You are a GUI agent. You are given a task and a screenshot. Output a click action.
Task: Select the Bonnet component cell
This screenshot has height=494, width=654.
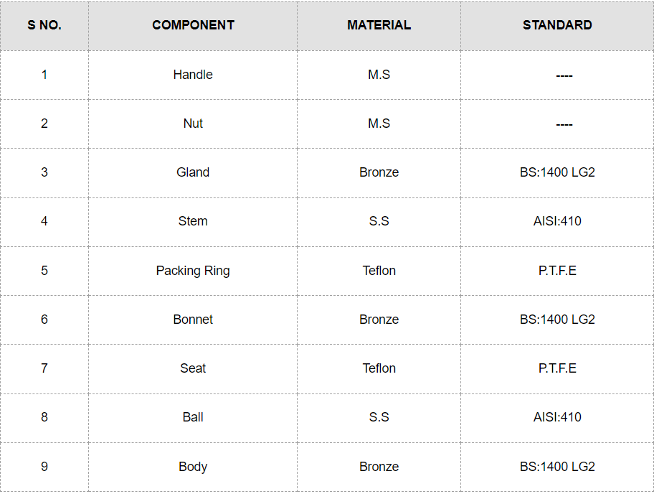(193, 320)
